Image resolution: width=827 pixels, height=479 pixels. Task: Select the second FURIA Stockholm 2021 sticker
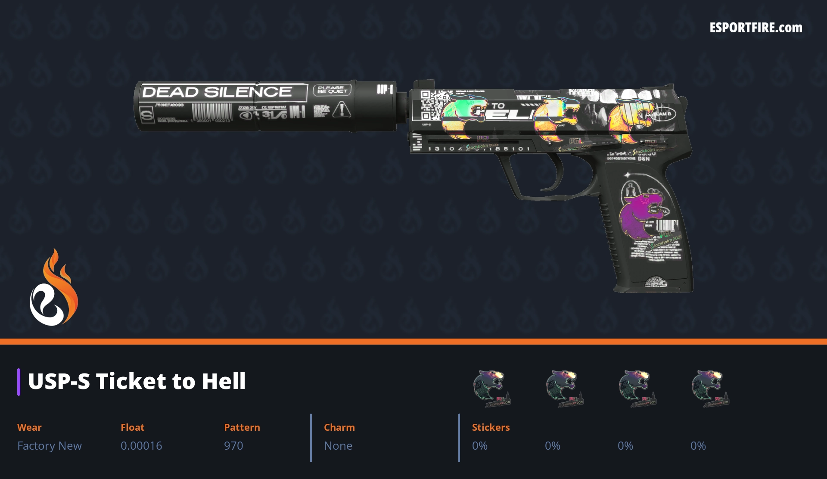coord(564,389)
